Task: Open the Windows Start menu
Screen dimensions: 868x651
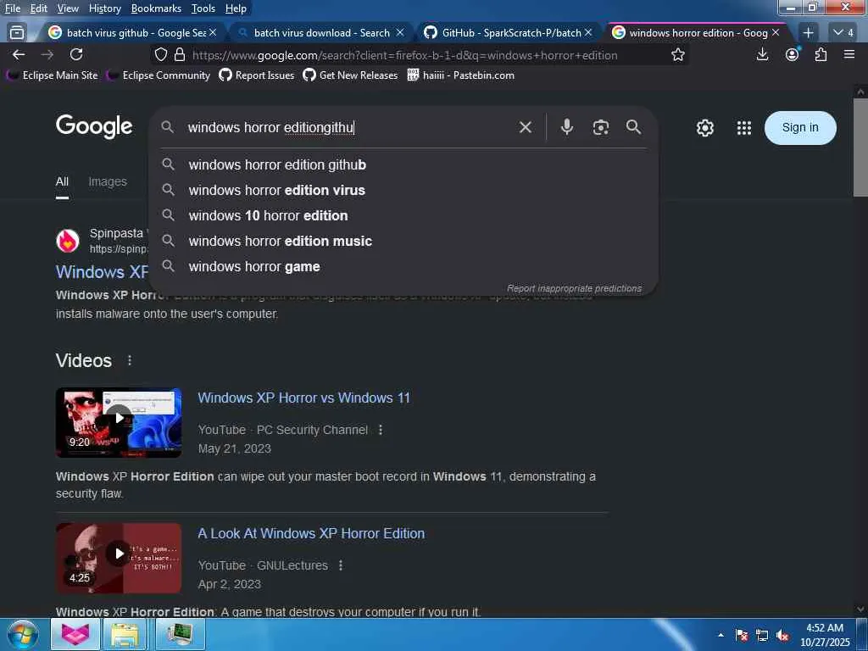Action: point(22,634)
